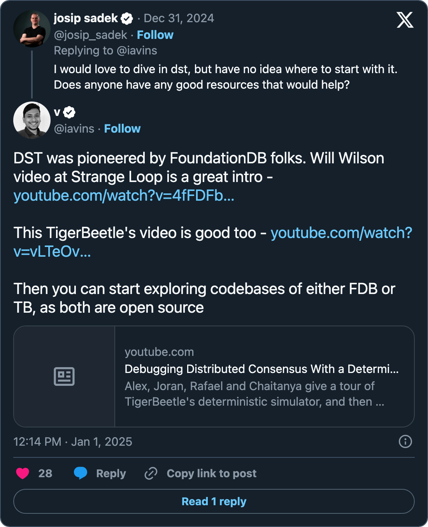Click the verified badge next to v
Viewport: 428px width, 527px height.
point(69,112)
